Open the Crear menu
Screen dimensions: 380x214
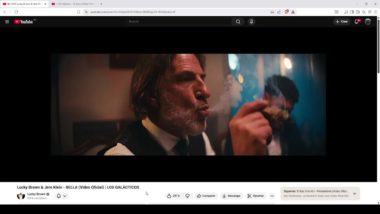click(x=342, y=21)
